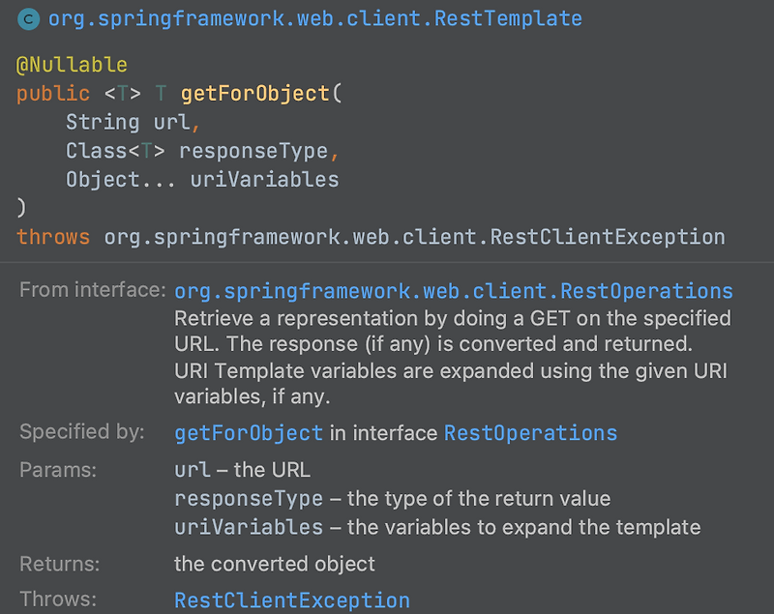Click the 'String url' parameter line

point(133,122)
